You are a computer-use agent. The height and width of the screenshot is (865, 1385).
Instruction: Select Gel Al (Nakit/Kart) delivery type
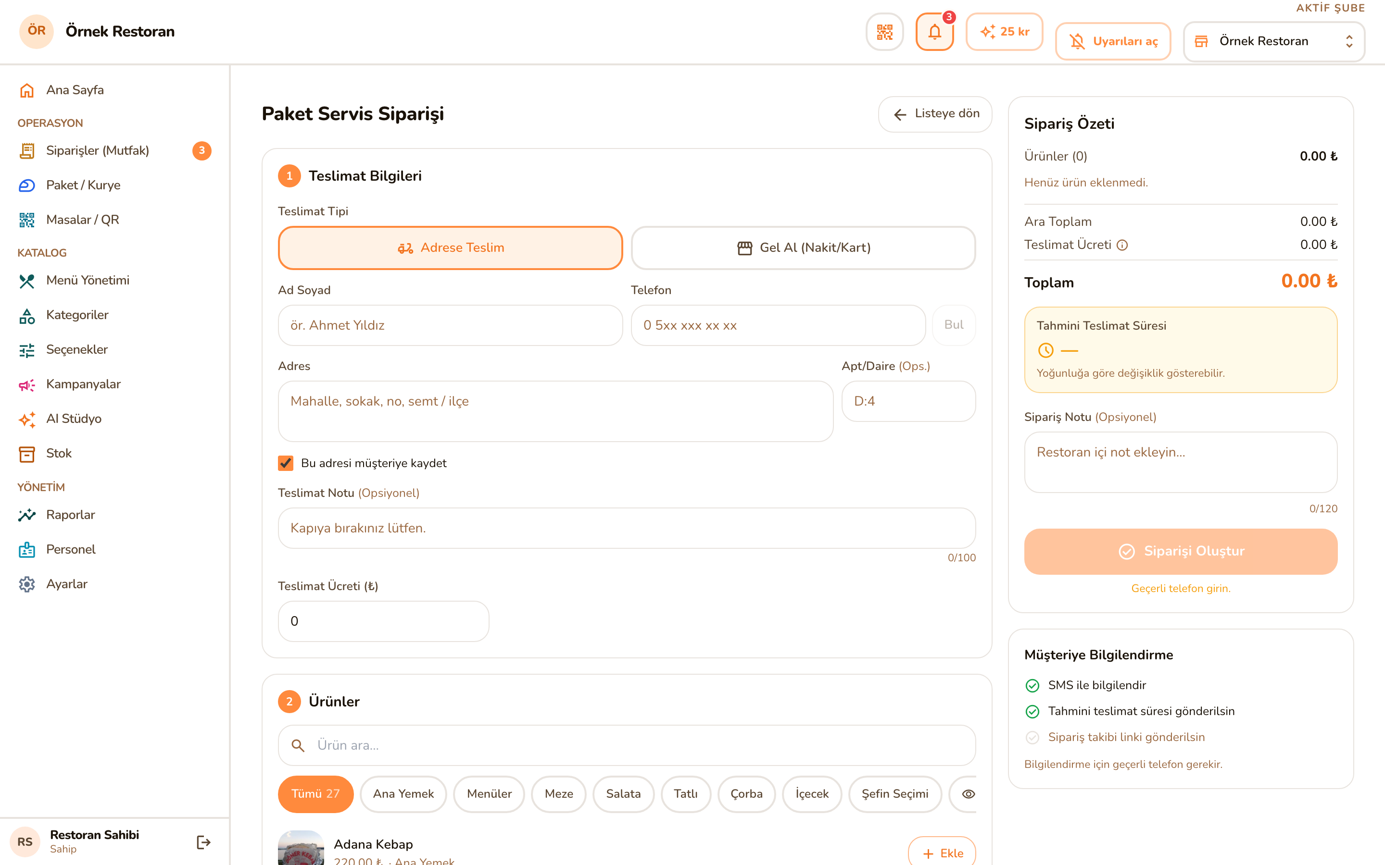click(803, 247)
